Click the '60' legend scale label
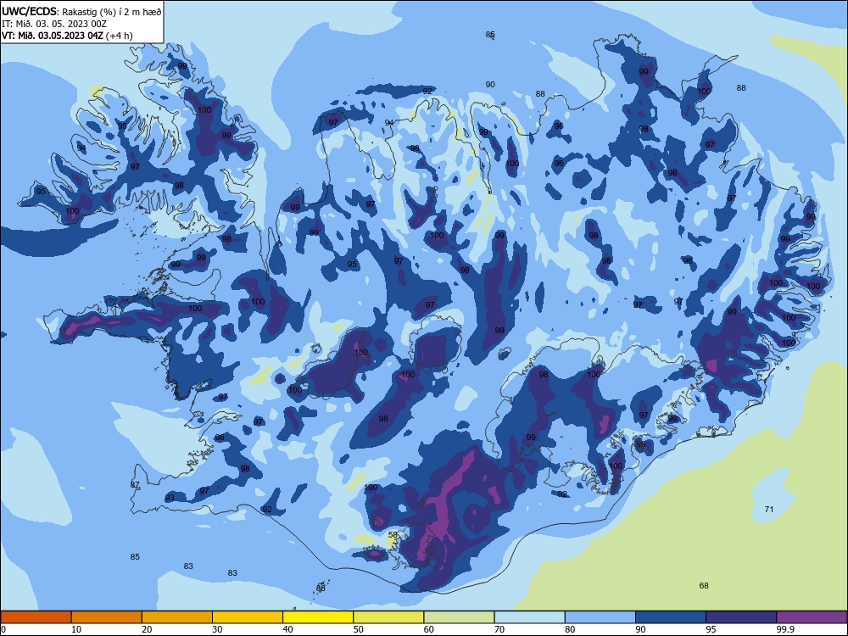Screen dimensions: 848x636 (429, 629)
